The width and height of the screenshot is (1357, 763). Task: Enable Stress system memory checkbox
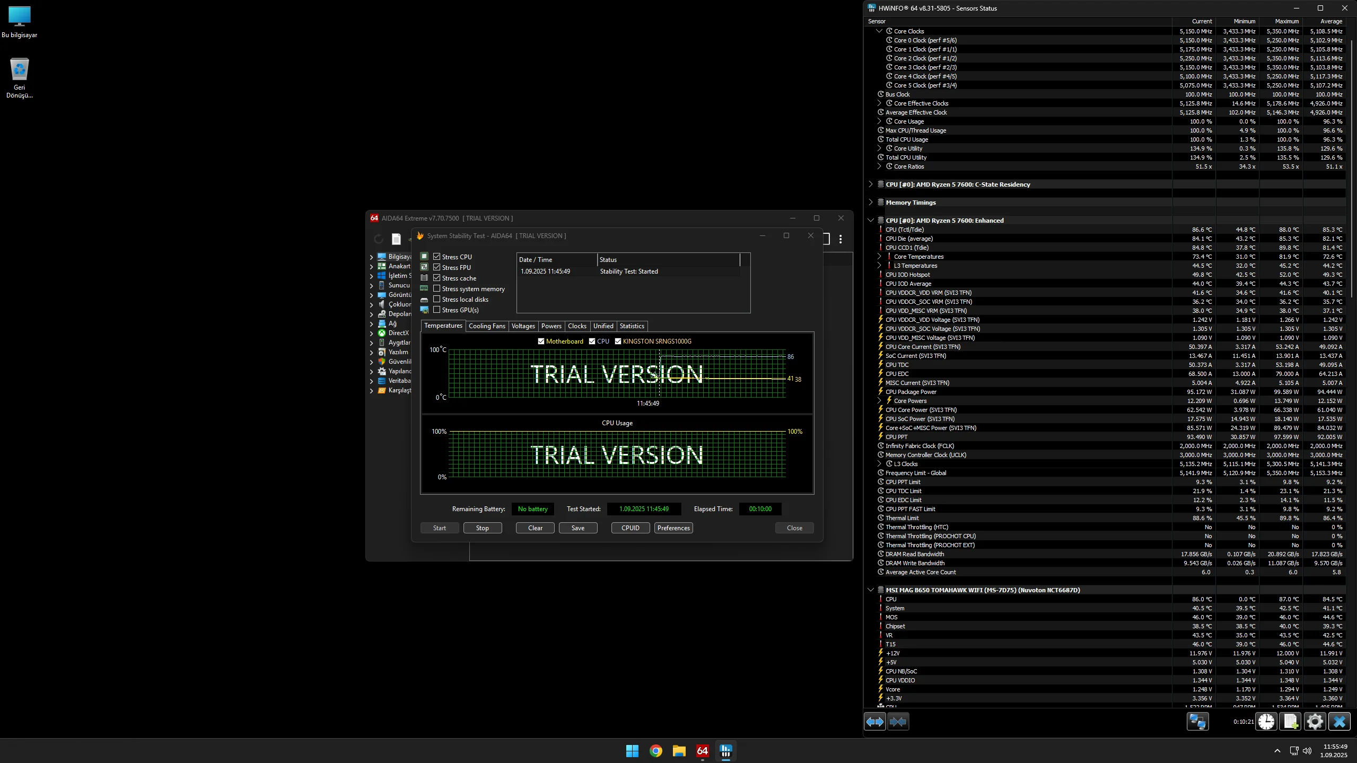point(437,288)
